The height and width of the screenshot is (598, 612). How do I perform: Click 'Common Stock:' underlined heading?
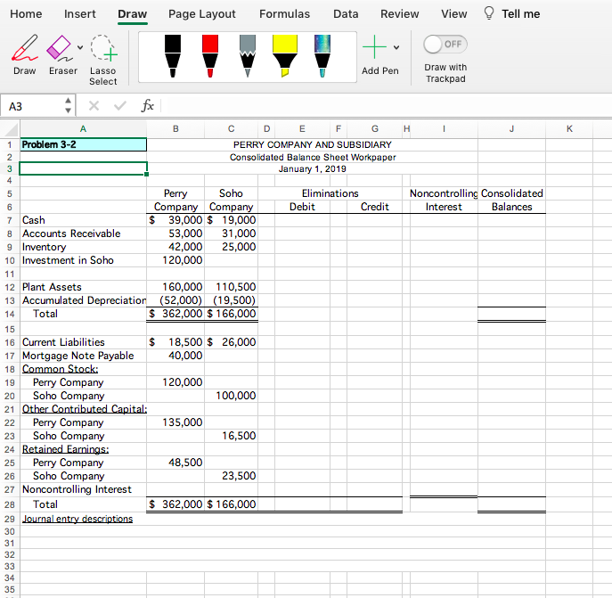[60, 369]
